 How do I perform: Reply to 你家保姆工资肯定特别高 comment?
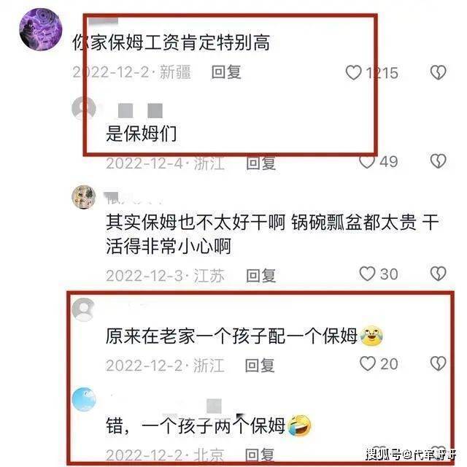226,72
